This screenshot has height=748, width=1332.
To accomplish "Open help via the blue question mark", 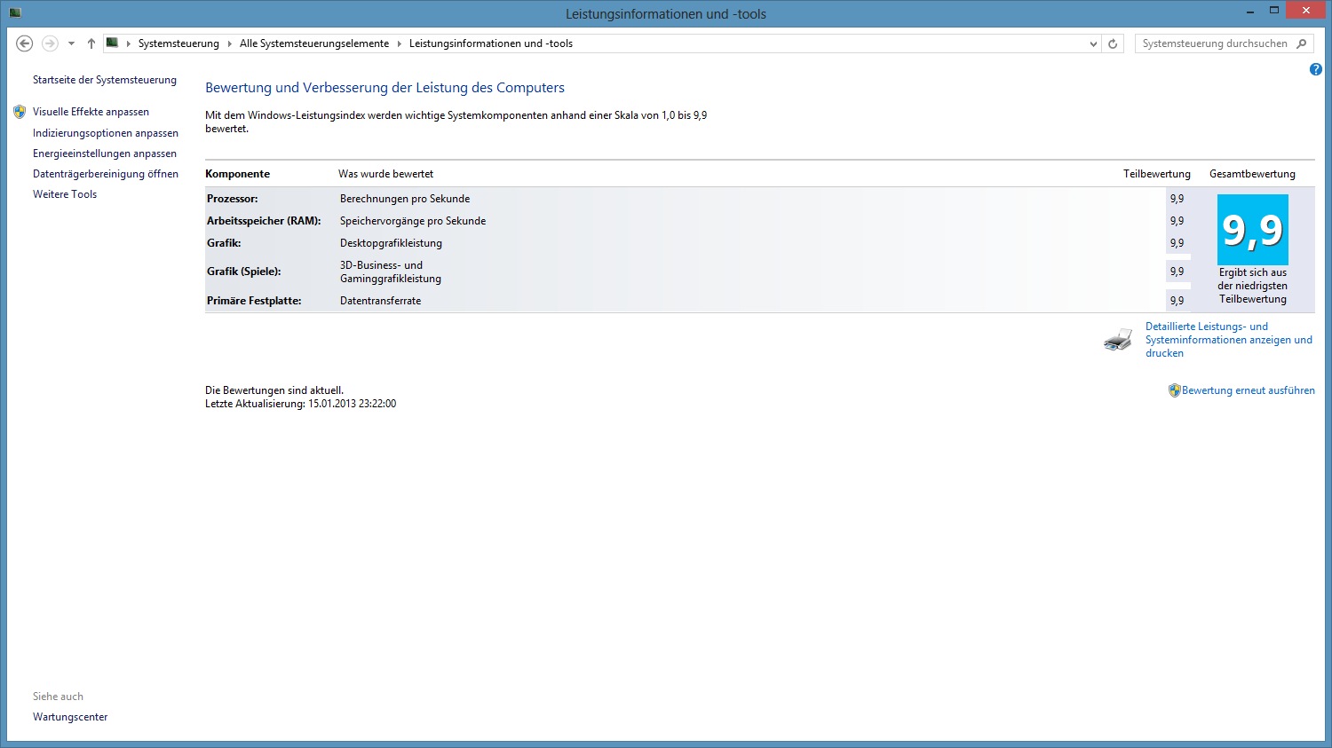I will pyautogui.click(x=1315, y=69).
